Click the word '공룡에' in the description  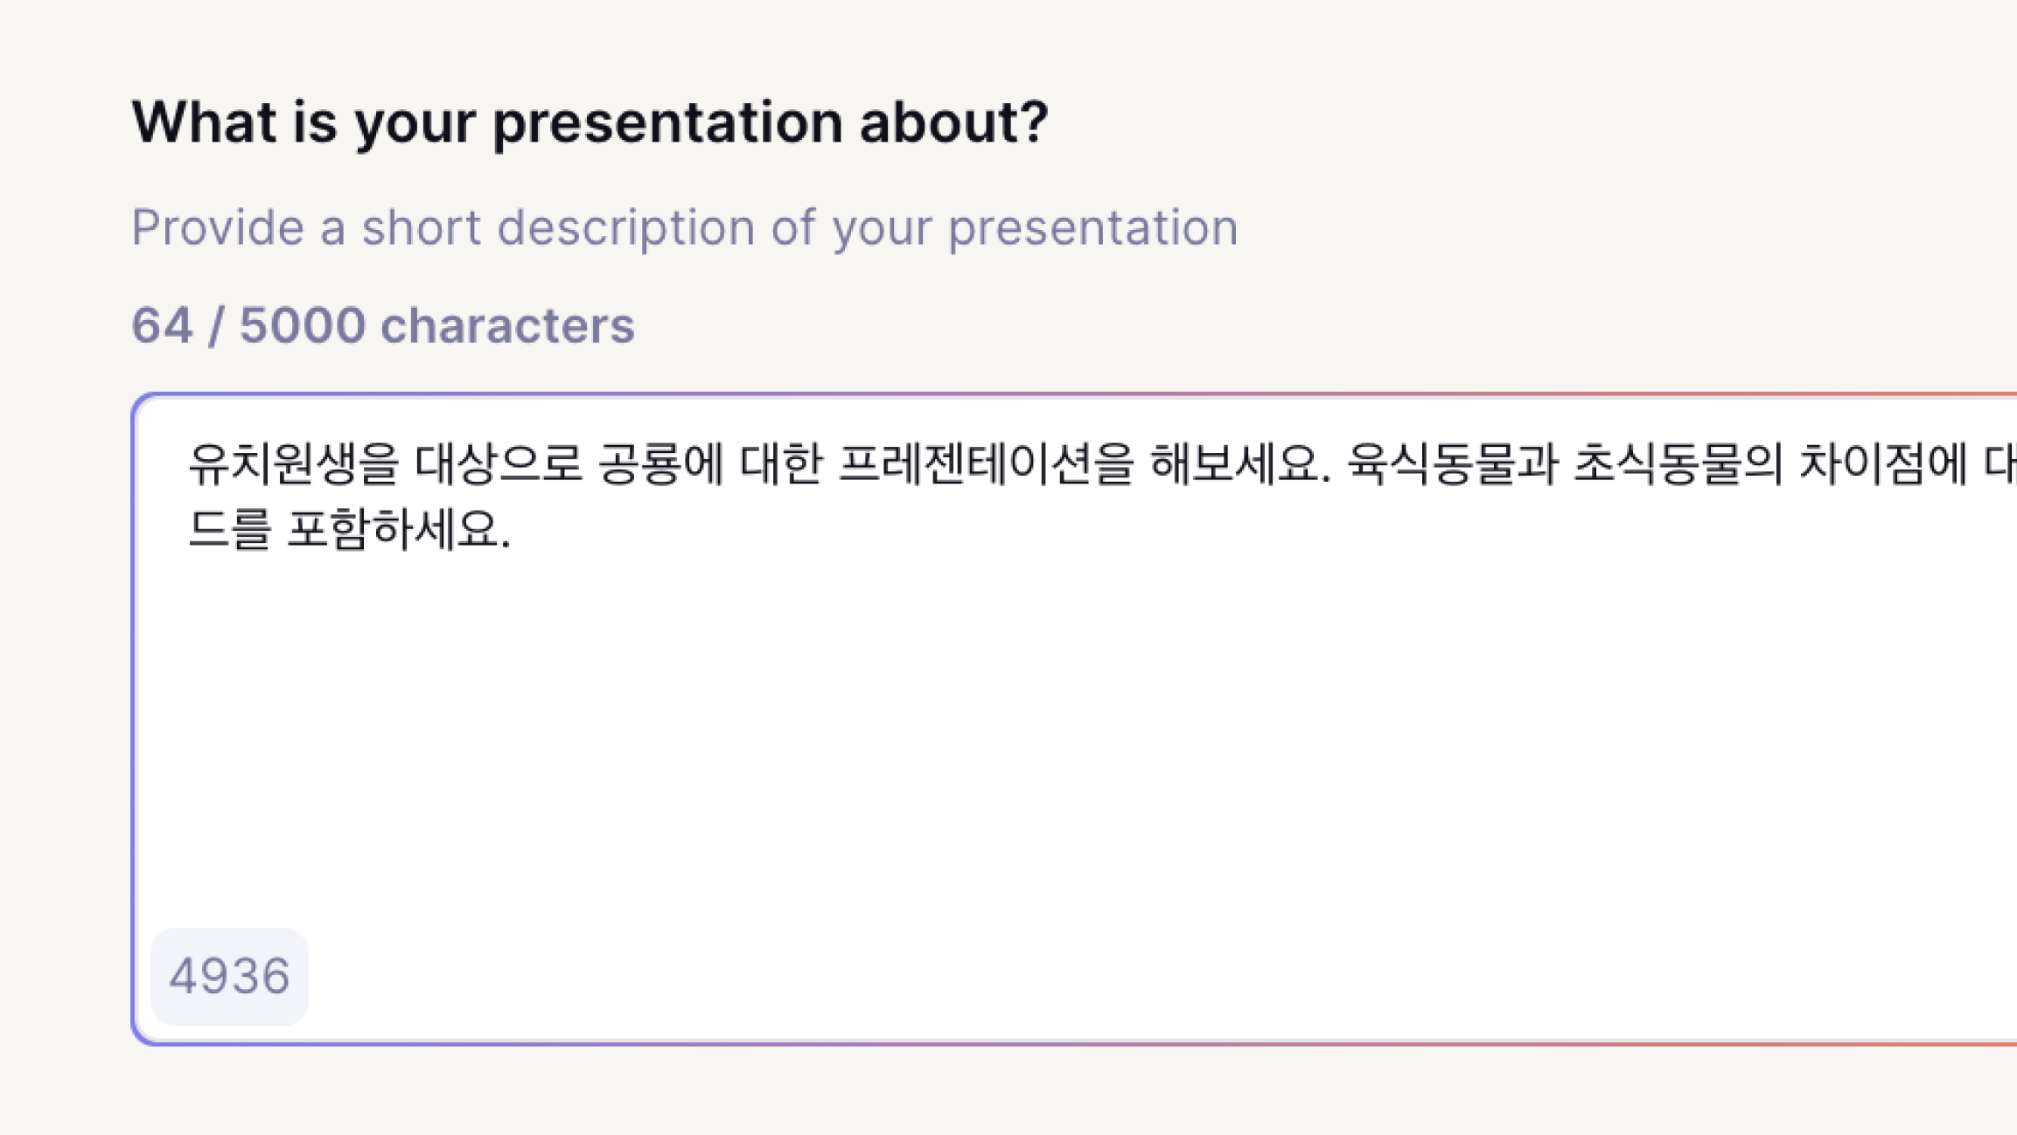pyautogui.click(x=661, y=464)
